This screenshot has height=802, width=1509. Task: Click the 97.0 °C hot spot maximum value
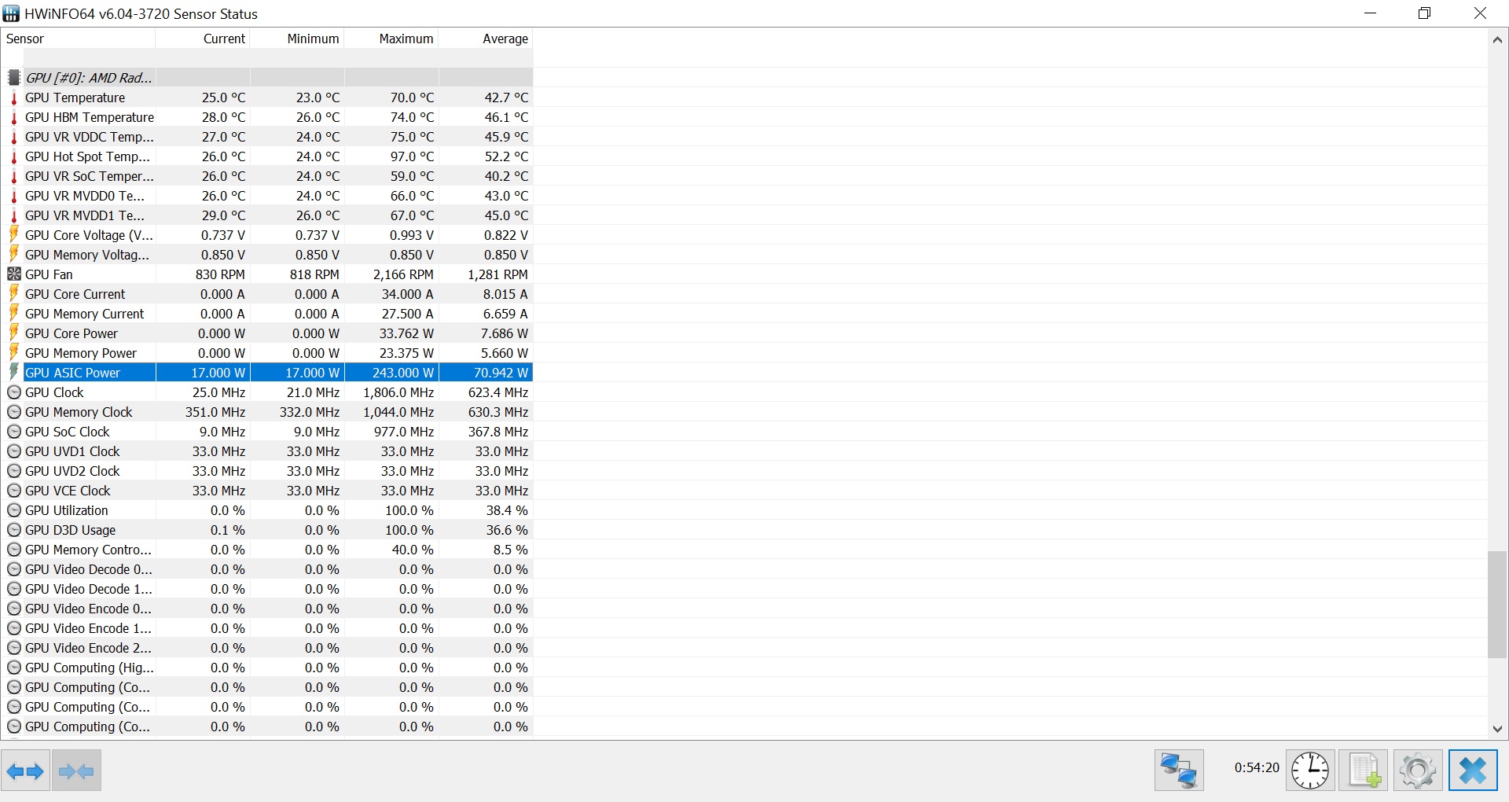(412, 156)
